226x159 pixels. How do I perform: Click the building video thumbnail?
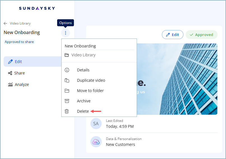pos(179,79)
